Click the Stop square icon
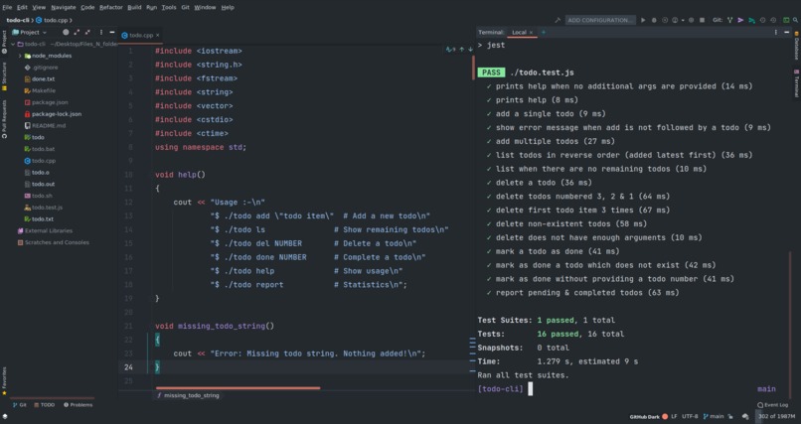801x424 pixels. coord(702,21)
